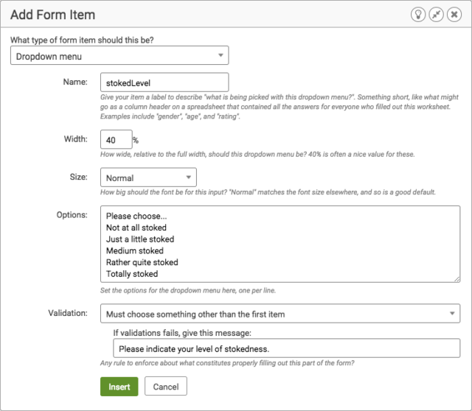
Task: Click the Width percentage input field
Action: (117, 139)
